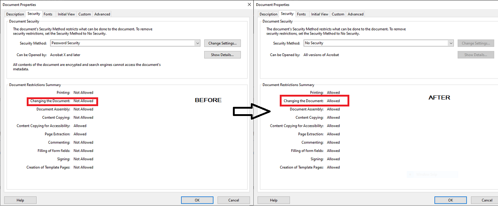Click Content Copying for Accessibility label, right dialog
The height and width of the screenshot is (206, 498).
[297, 126]
